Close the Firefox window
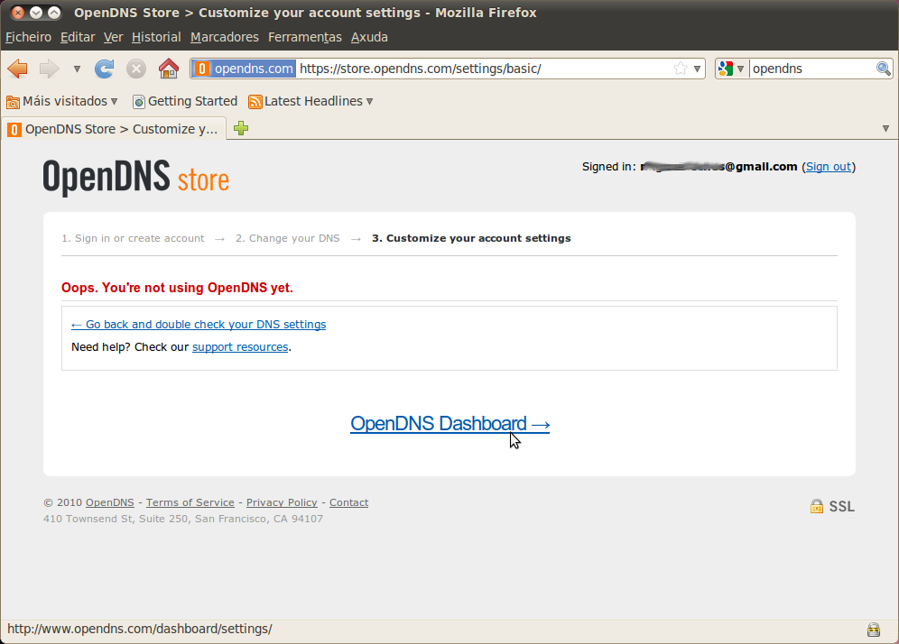The image size is (899, 644). click(x=18, y=12)
